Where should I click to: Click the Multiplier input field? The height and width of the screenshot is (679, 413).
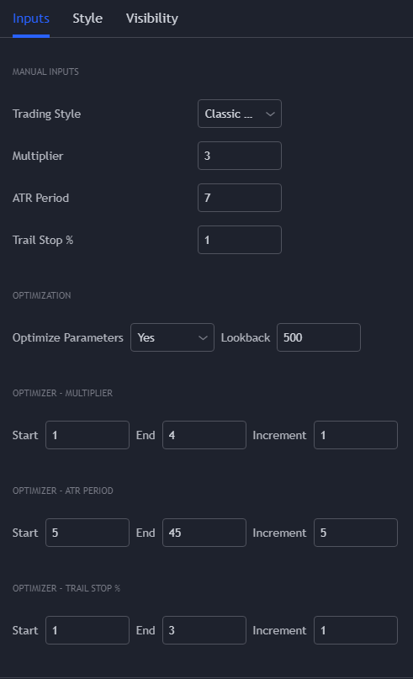pos(240,156)
